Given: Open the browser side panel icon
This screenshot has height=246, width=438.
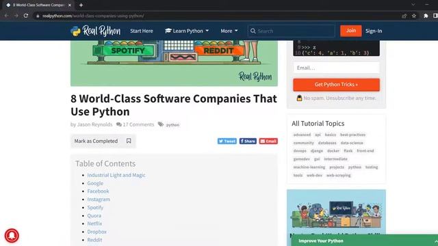Looking at the screenshot, I should point(435,16).
